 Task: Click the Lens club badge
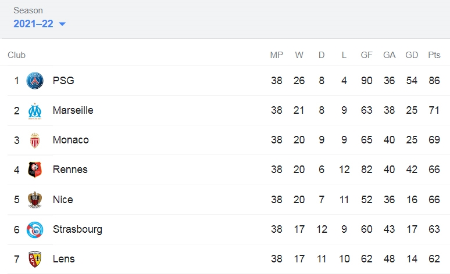tap(35, 259)
